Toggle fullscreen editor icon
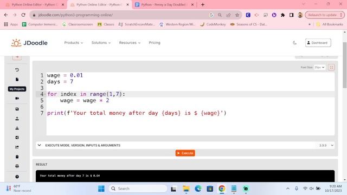Image resolution: width=347 pixels, height=195 pixels. coord(331,67)
